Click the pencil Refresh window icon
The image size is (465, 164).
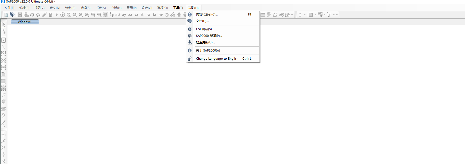(44, 15)
